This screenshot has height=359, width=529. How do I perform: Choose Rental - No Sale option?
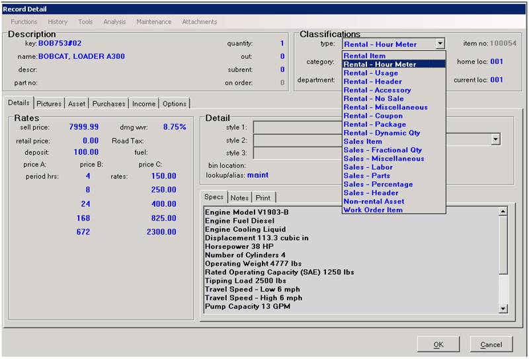tap(393, 99)
